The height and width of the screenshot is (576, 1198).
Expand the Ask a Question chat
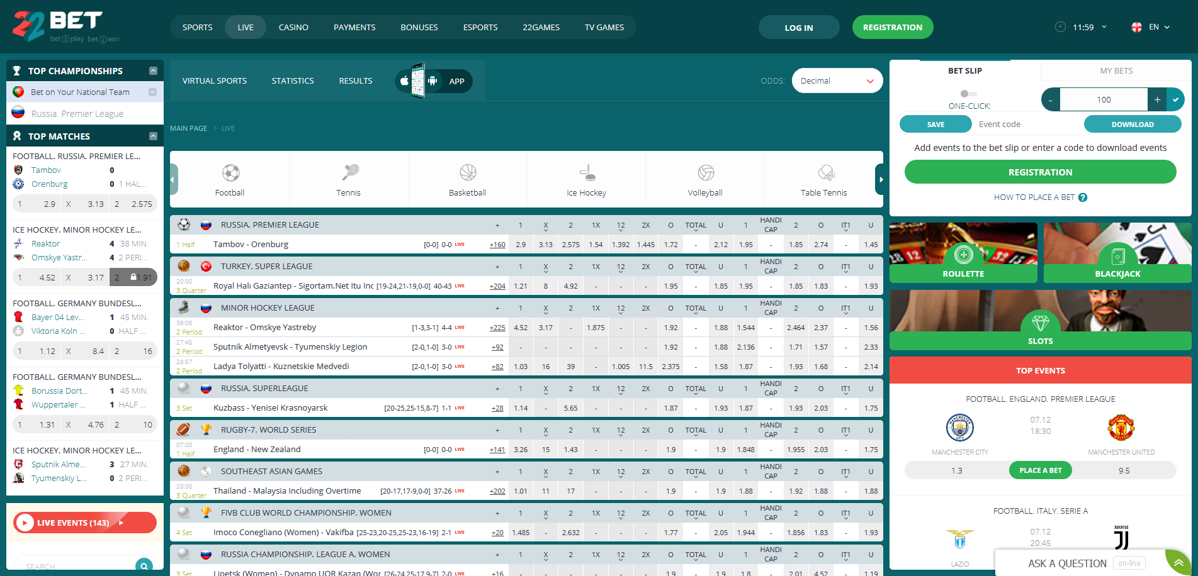[x=1177, y=563]
